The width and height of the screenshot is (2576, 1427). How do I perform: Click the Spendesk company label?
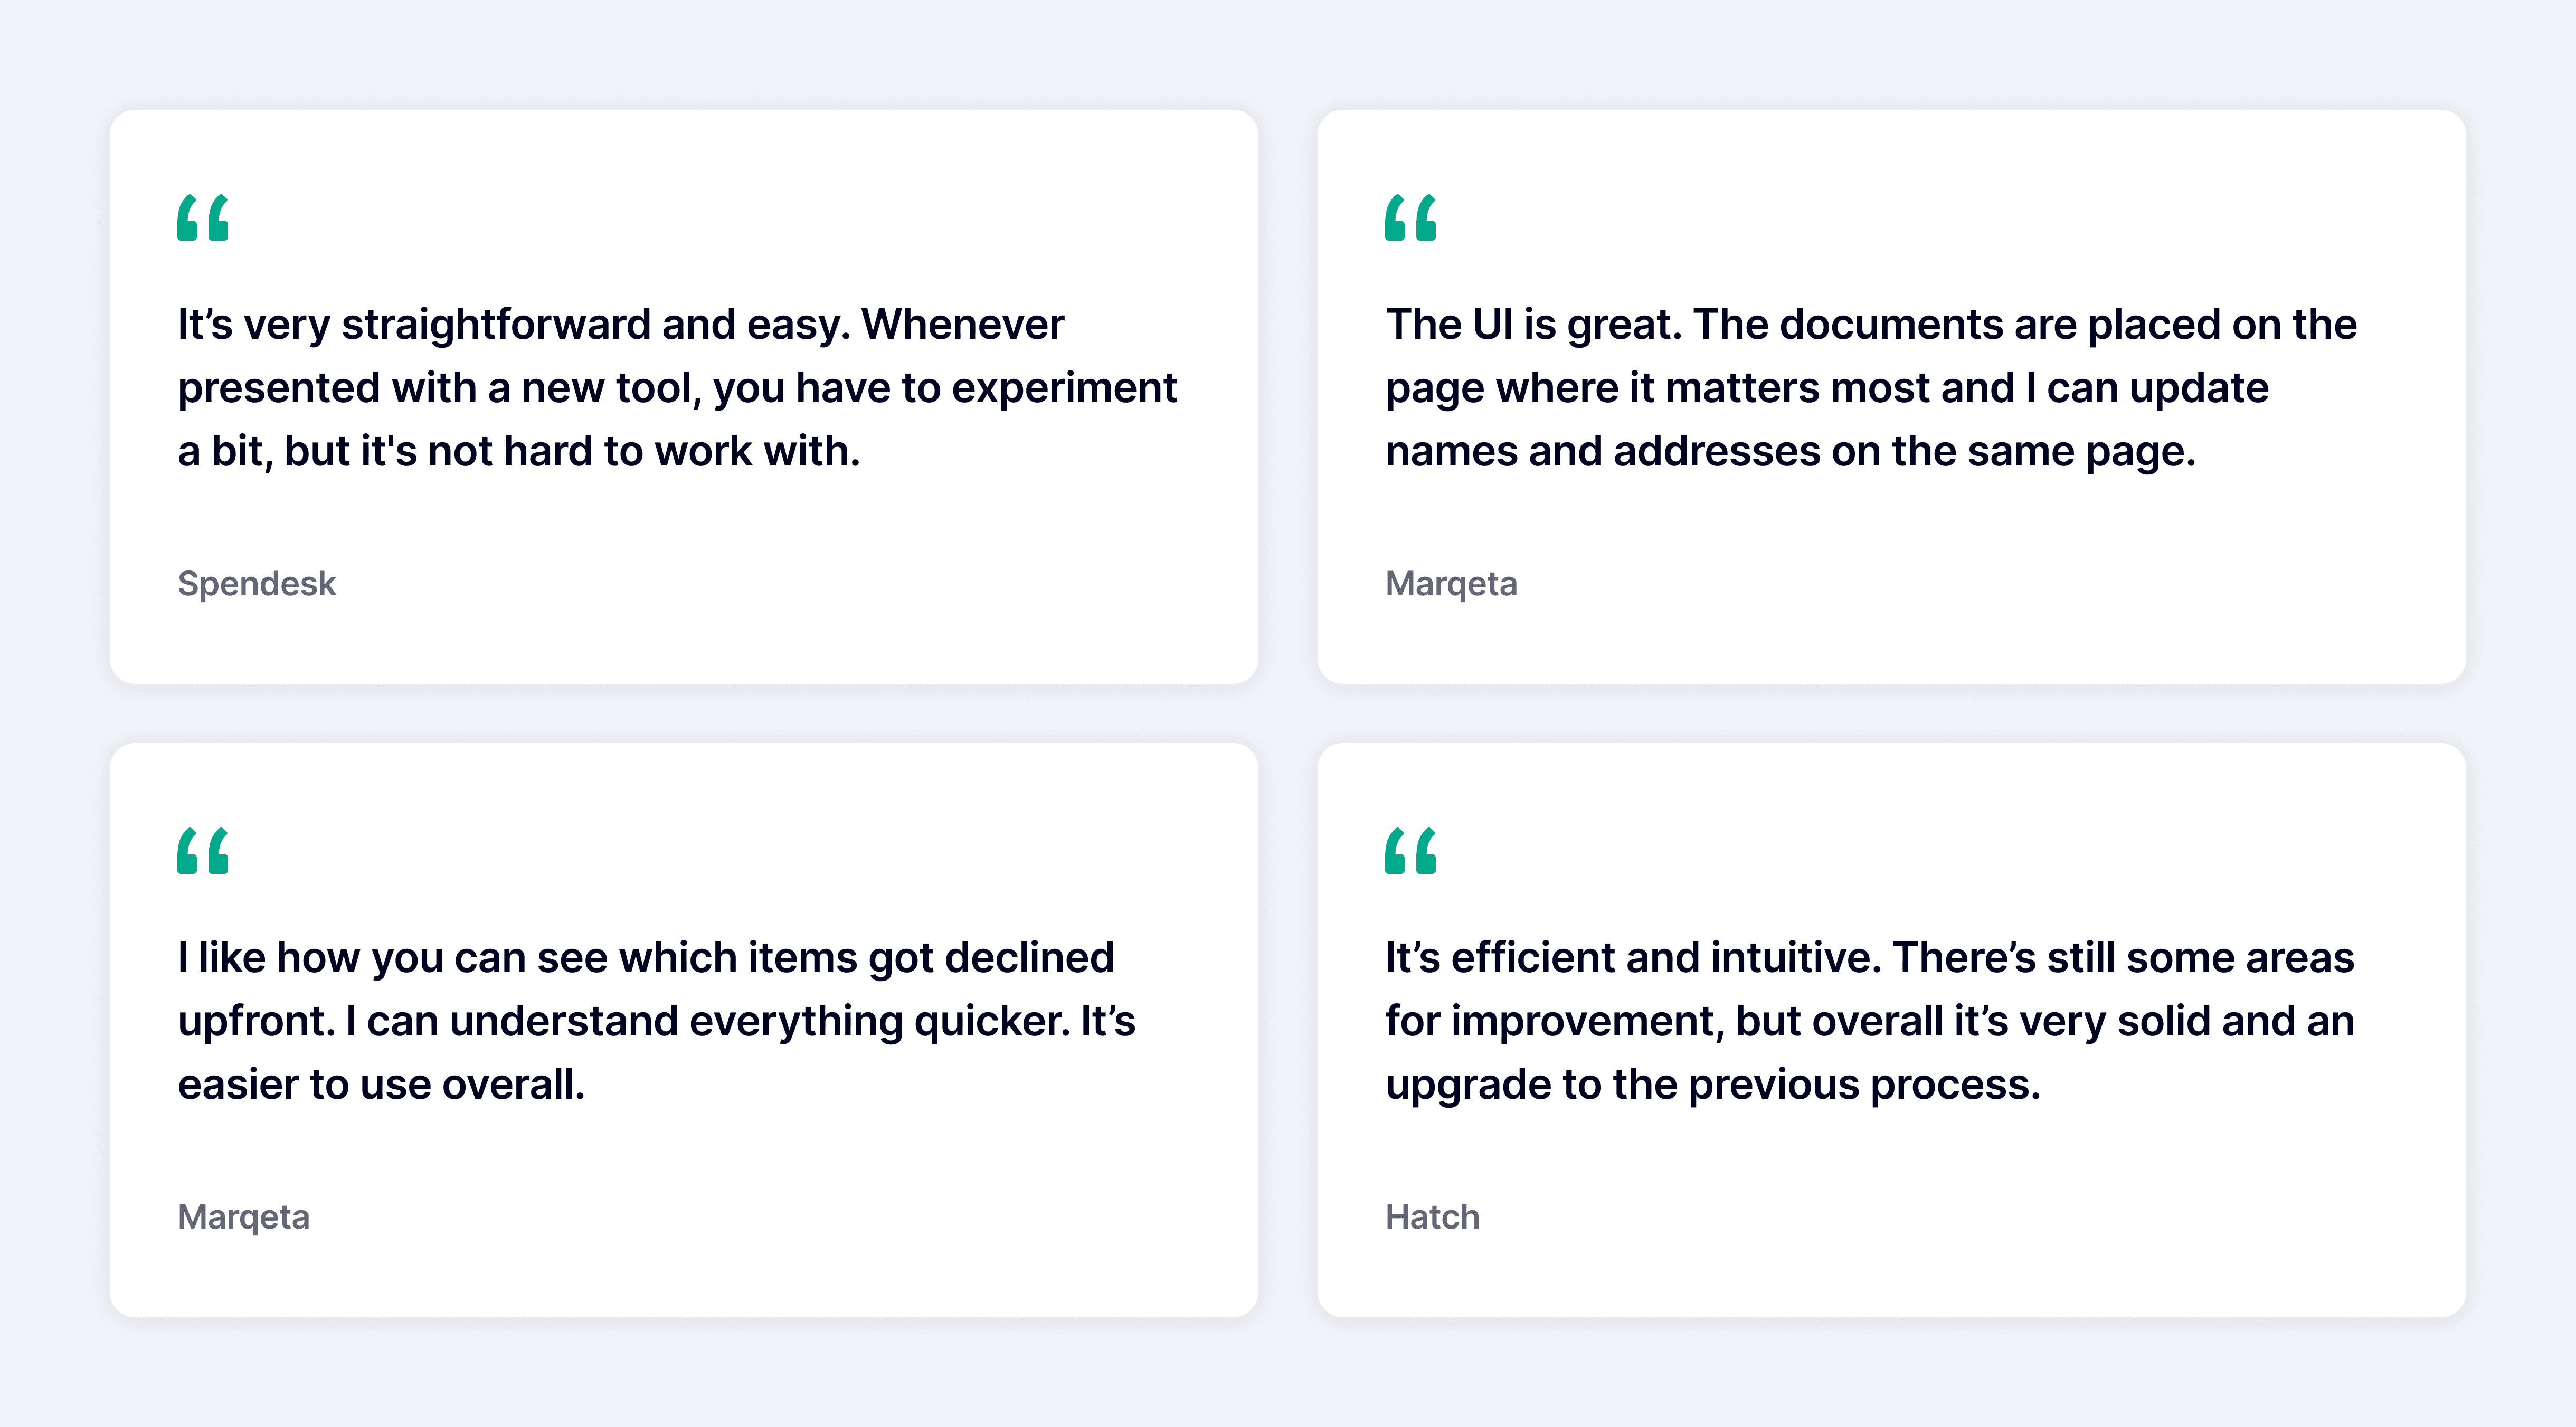[257, 584]
